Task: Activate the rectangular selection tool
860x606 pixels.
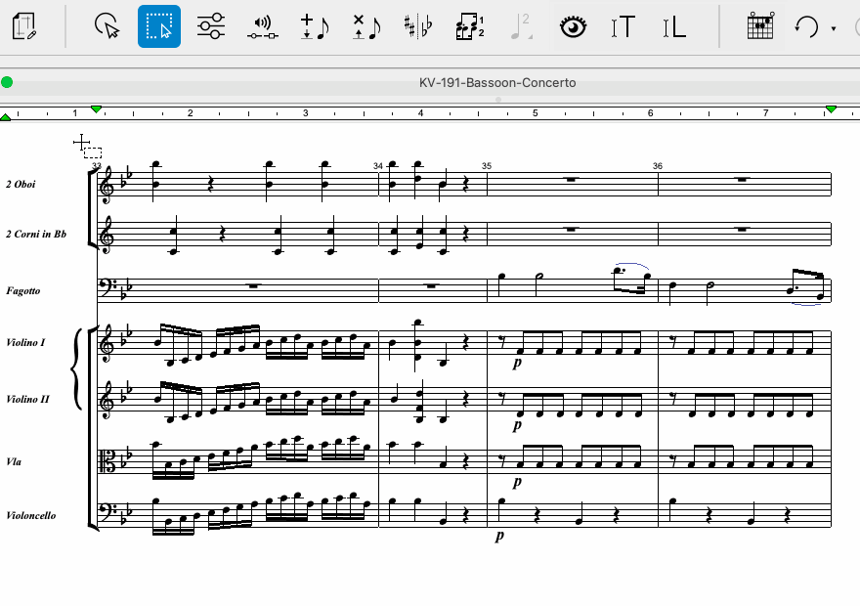Action: pos(158,26)
